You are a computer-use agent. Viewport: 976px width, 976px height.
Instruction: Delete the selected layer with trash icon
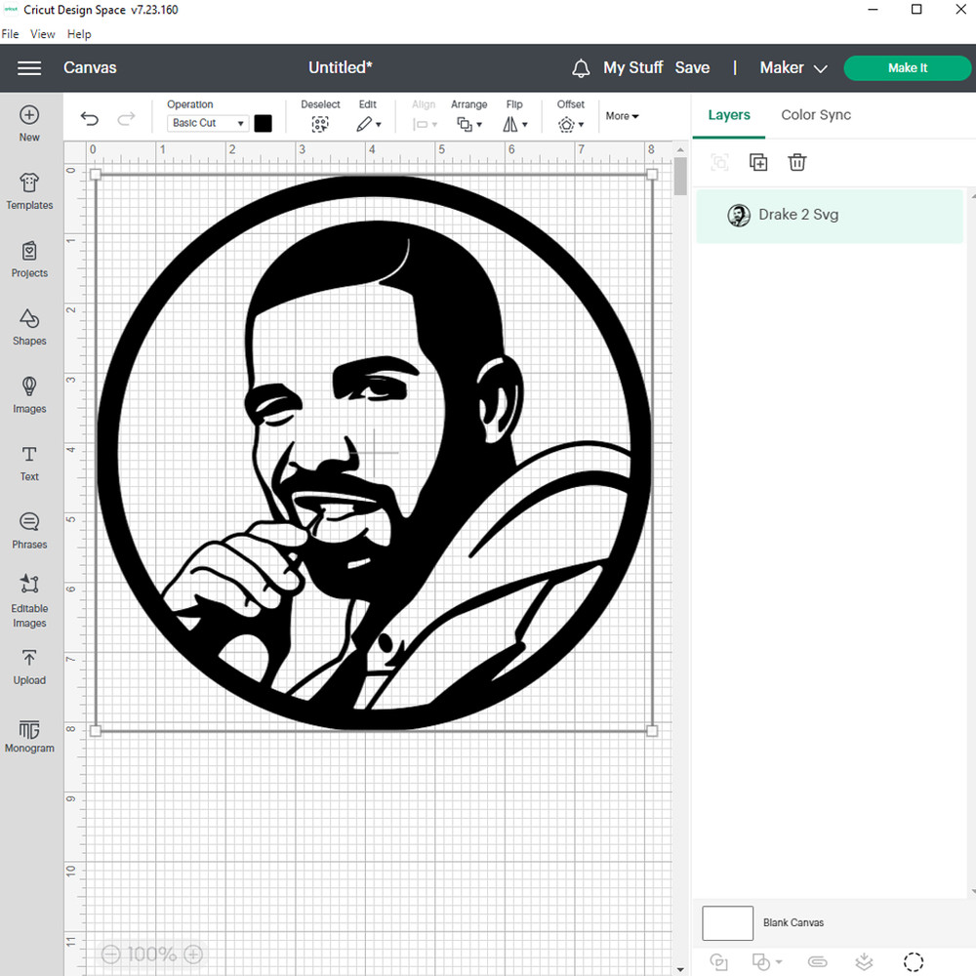tap(797, 163)
